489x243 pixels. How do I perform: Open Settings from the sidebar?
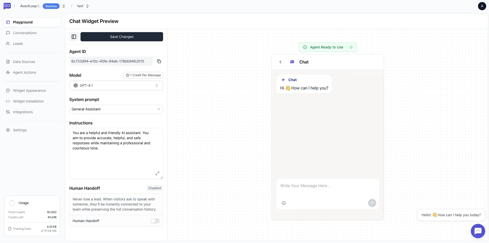pyautogui.click(x=32, y=130)
